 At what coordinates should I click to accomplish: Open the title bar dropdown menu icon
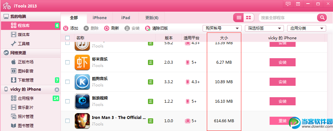coord(298,4)
